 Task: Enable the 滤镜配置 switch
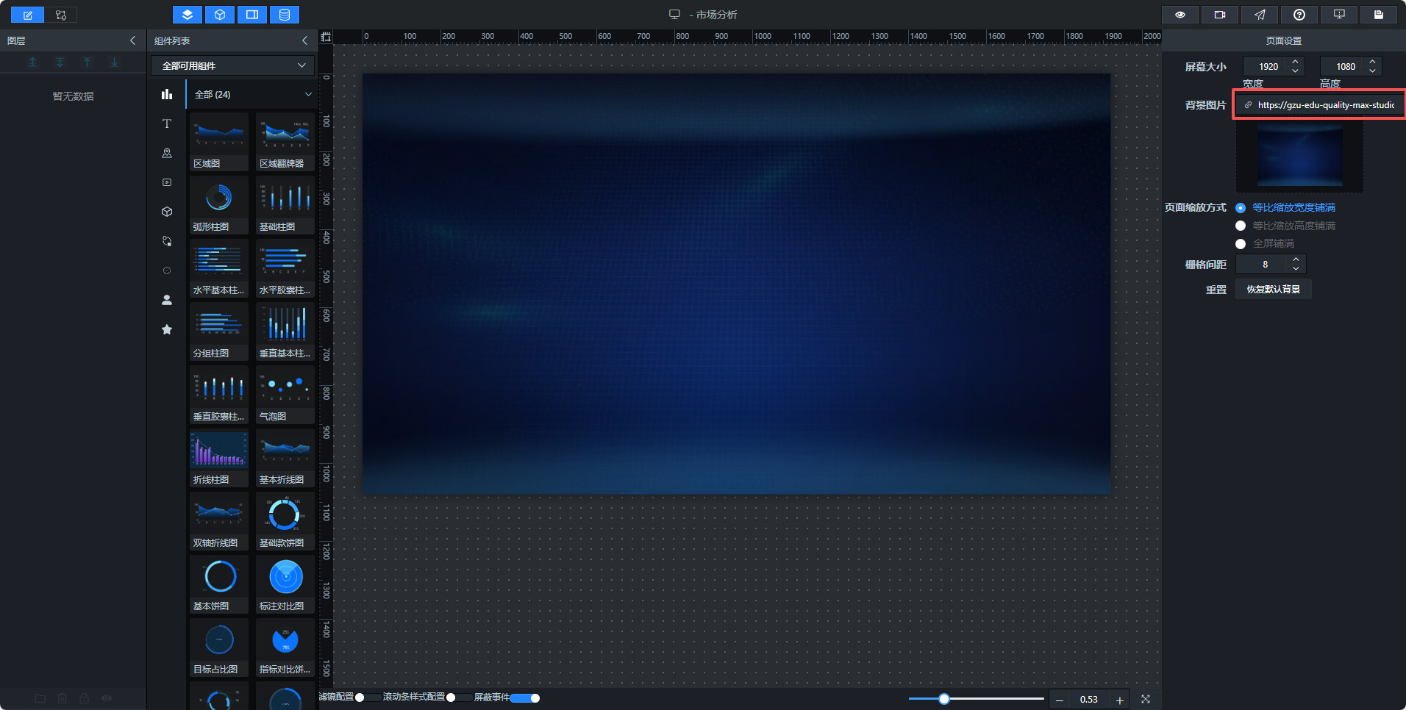[368, 698]
